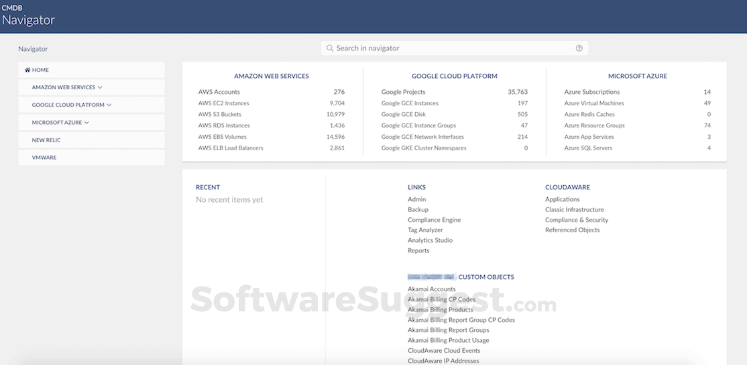Open Google GCE Disk
This screenshot has width=747, height=365.
[404, 114]
